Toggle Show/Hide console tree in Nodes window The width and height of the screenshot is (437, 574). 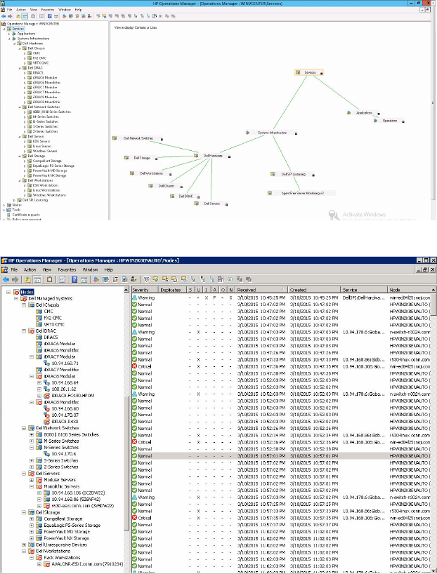coord(37,280)
